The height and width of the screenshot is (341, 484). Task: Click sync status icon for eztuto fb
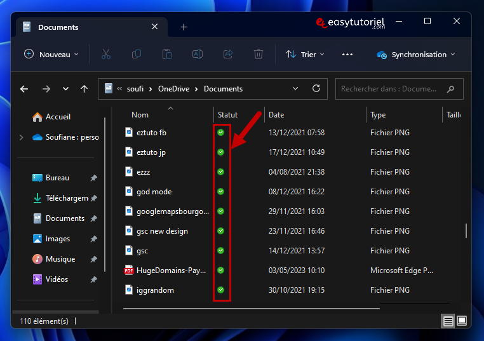click(220, 133)
